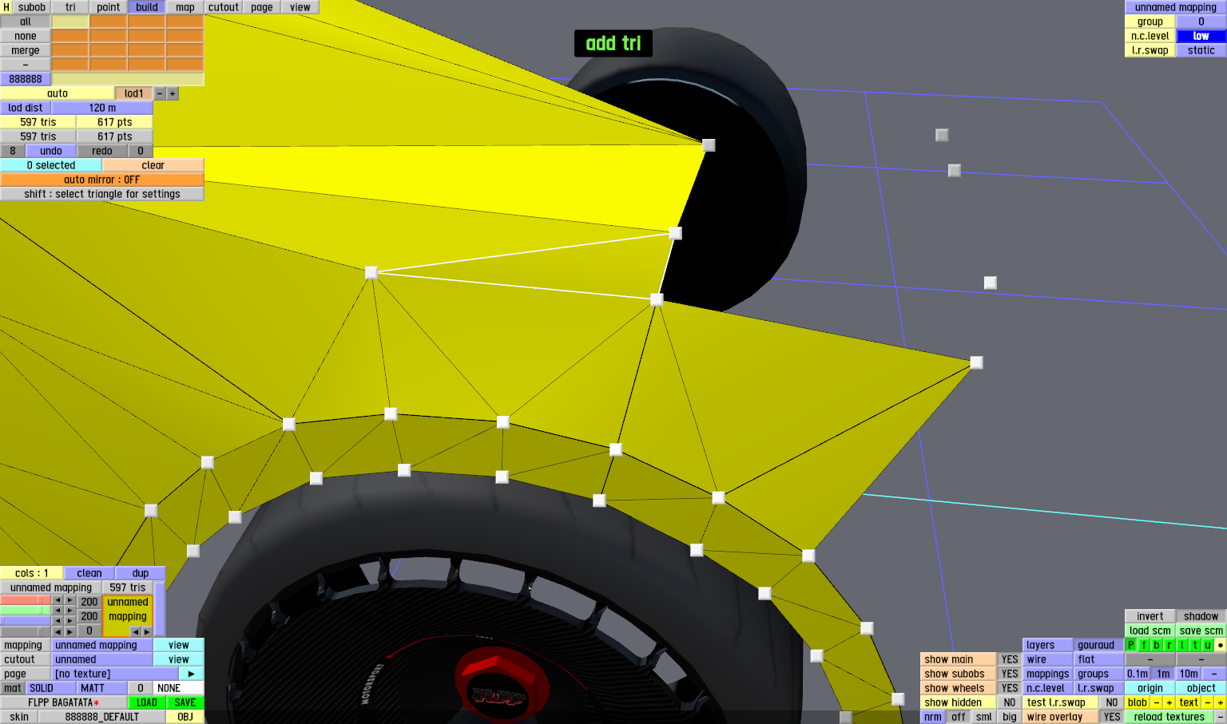Switch to the top cutout tab
This screenshot has width=1227, height=724.
point(224,7)
